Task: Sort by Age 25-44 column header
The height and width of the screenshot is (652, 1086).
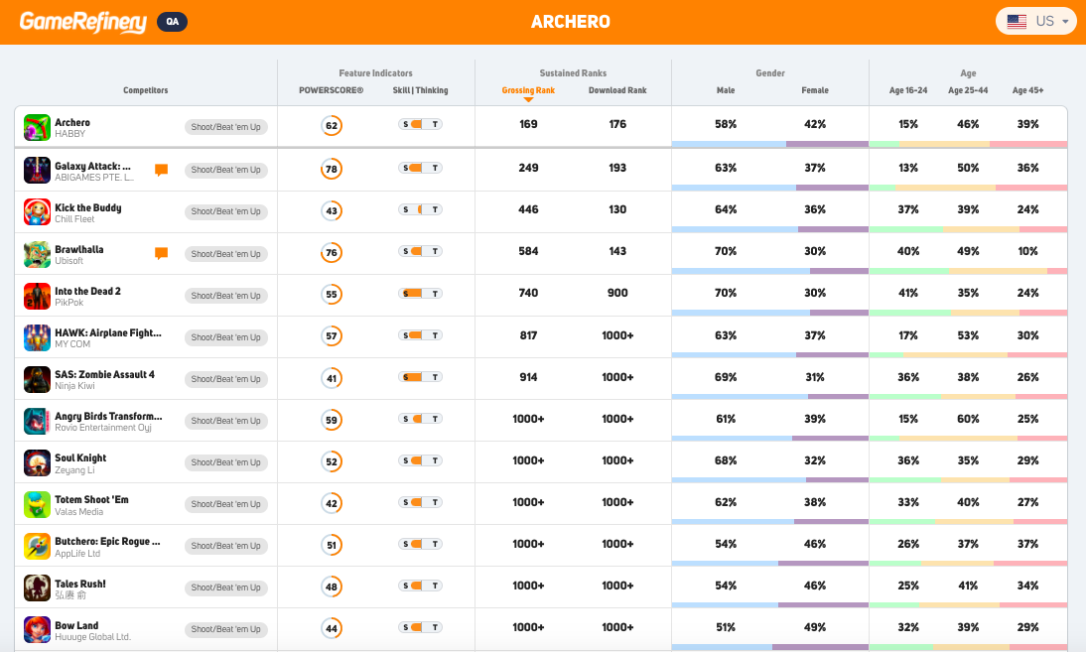Action: coord(968,90)
